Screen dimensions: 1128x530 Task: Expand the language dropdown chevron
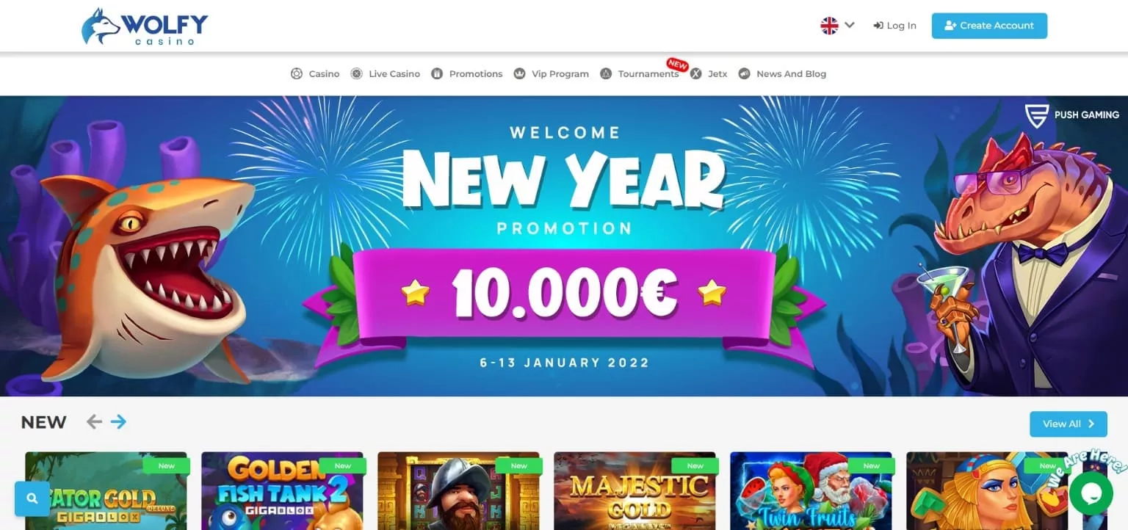[850, 25]
